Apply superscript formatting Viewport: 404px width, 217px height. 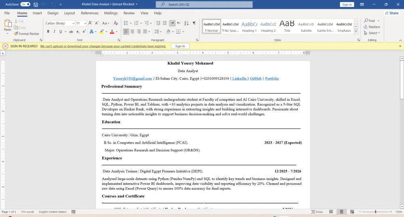click(84, 31)
